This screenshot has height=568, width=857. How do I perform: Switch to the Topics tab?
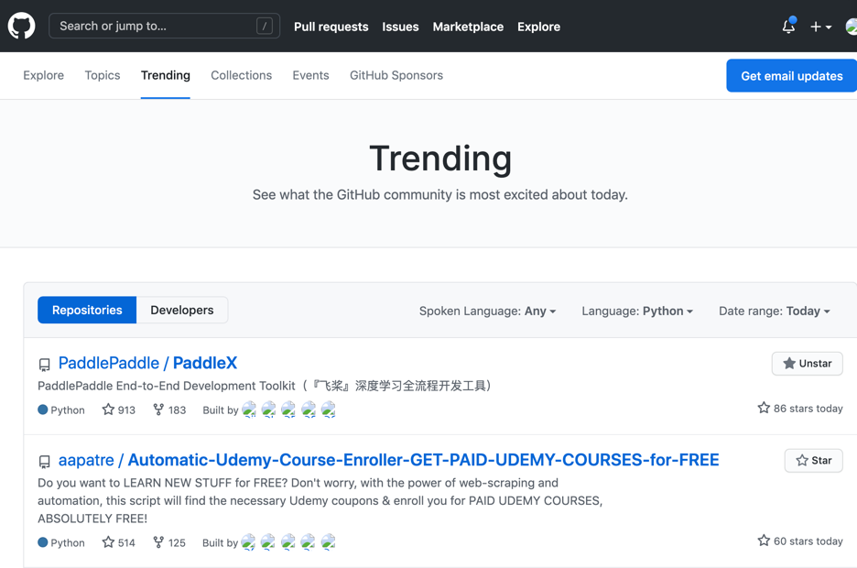[103, 75]
